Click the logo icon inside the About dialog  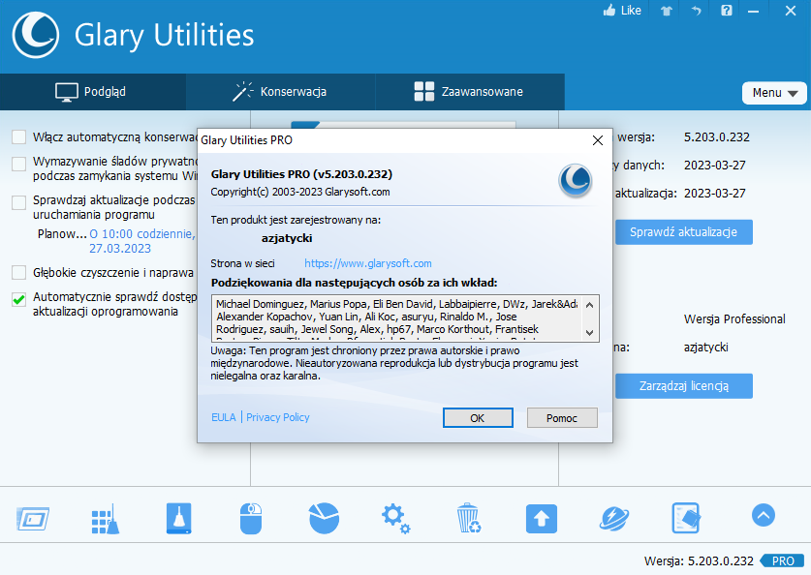point(576,181)
